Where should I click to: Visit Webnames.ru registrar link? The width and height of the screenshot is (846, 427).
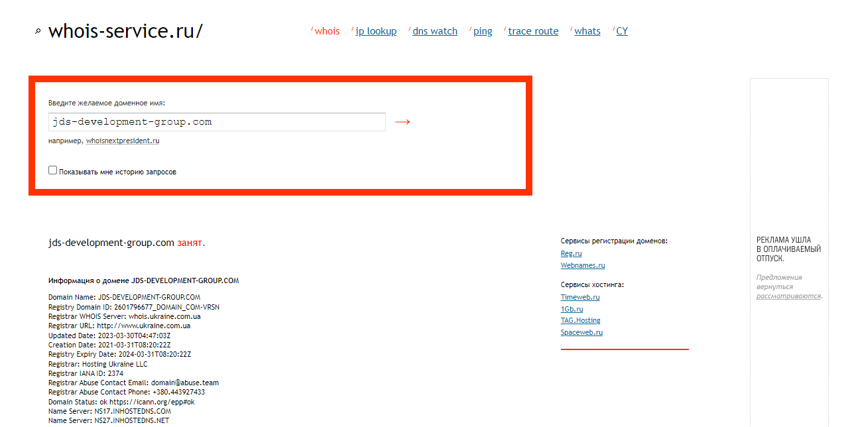click(x=583, y=265)
